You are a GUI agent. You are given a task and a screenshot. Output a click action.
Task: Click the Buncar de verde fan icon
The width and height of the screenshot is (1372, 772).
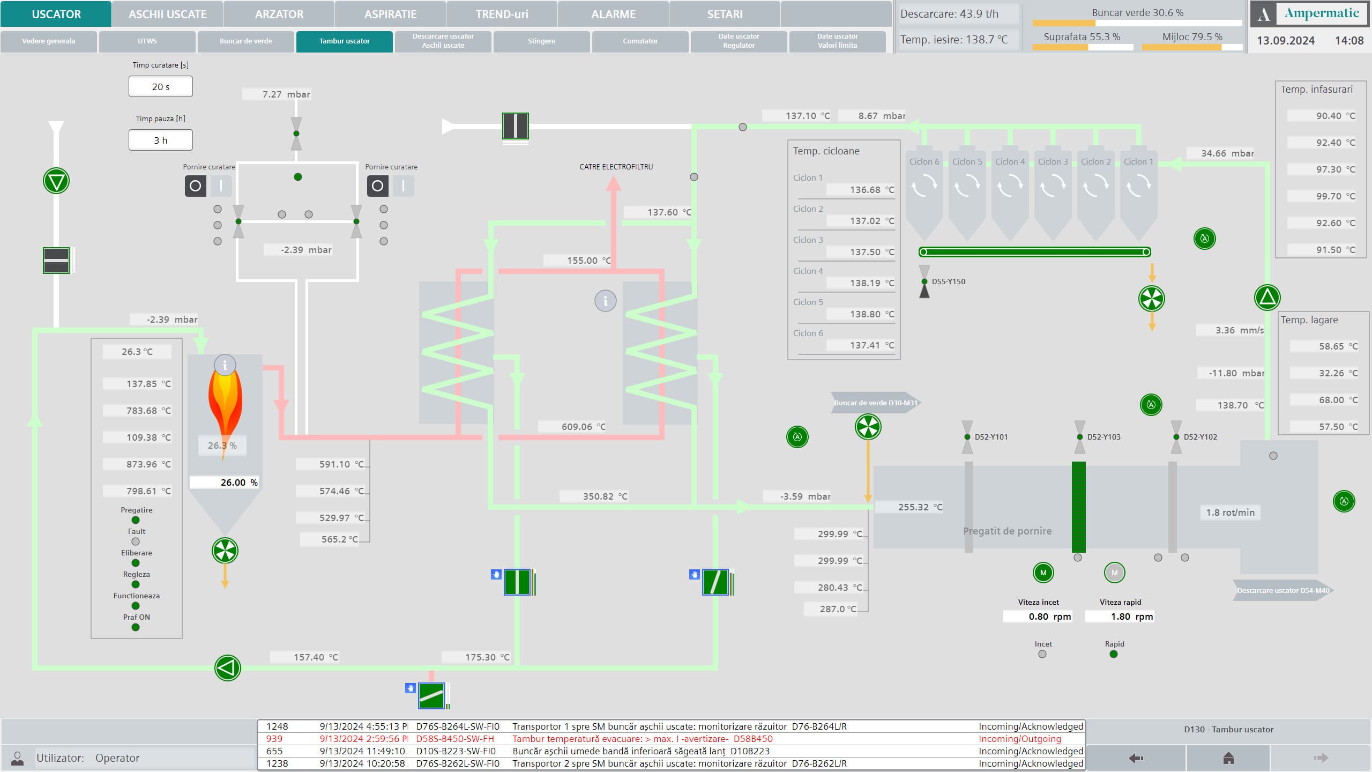(x=868, y=427)
